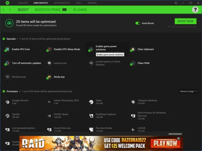
Task: Click the Launch game on Game Desktop icon
Action: (x=91, y=63)
